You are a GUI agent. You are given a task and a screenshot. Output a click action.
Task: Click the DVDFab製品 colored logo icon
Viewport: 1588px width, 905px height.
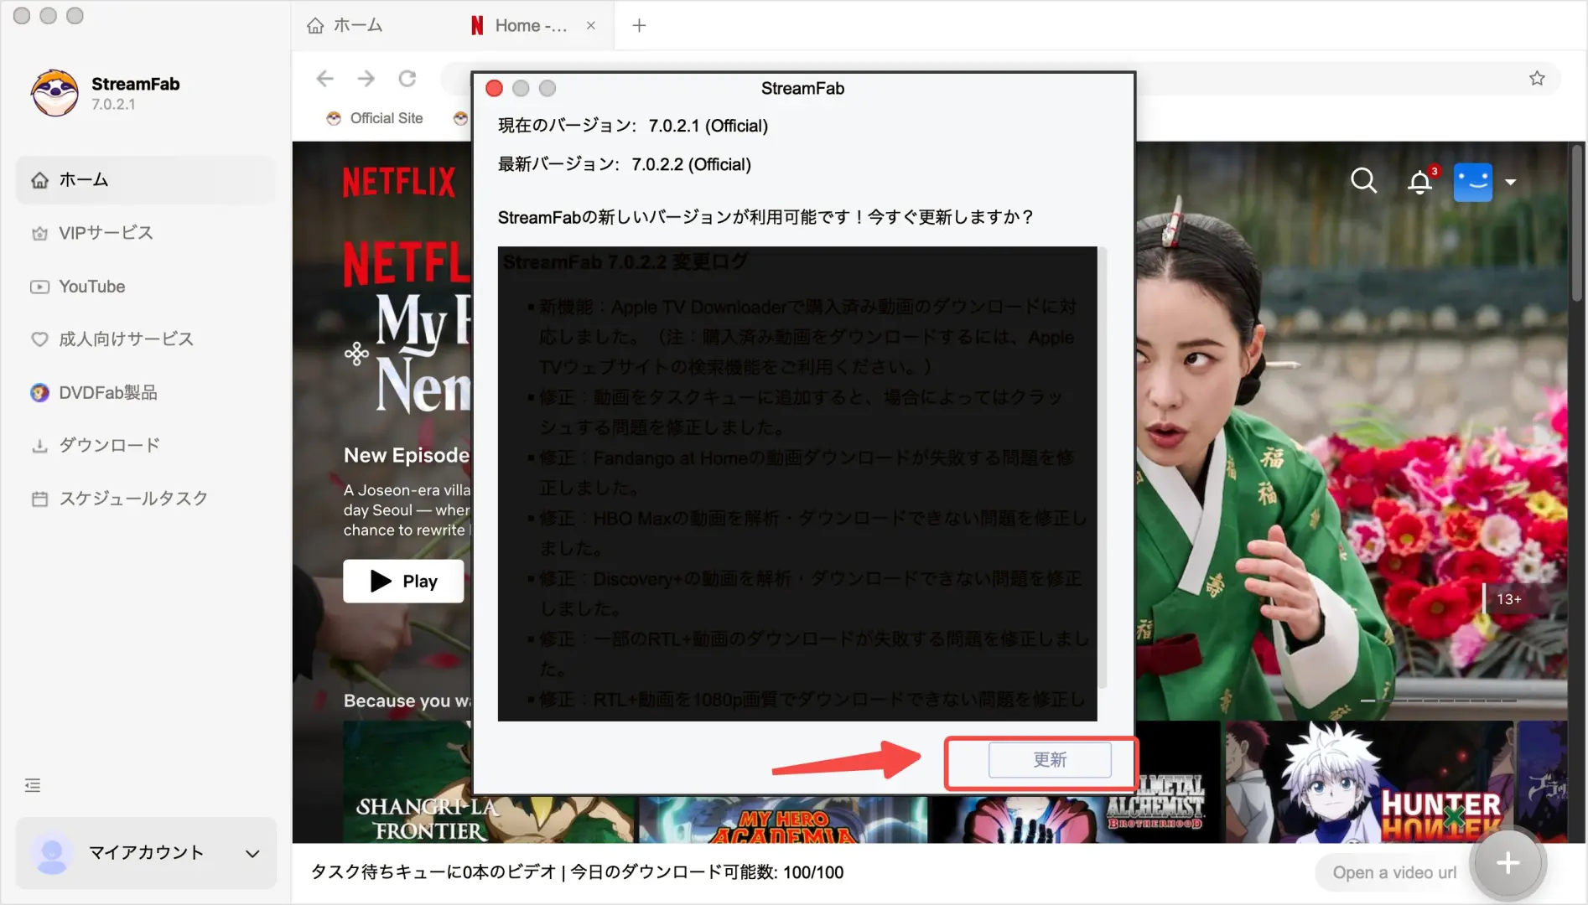[x=39, y=392]
